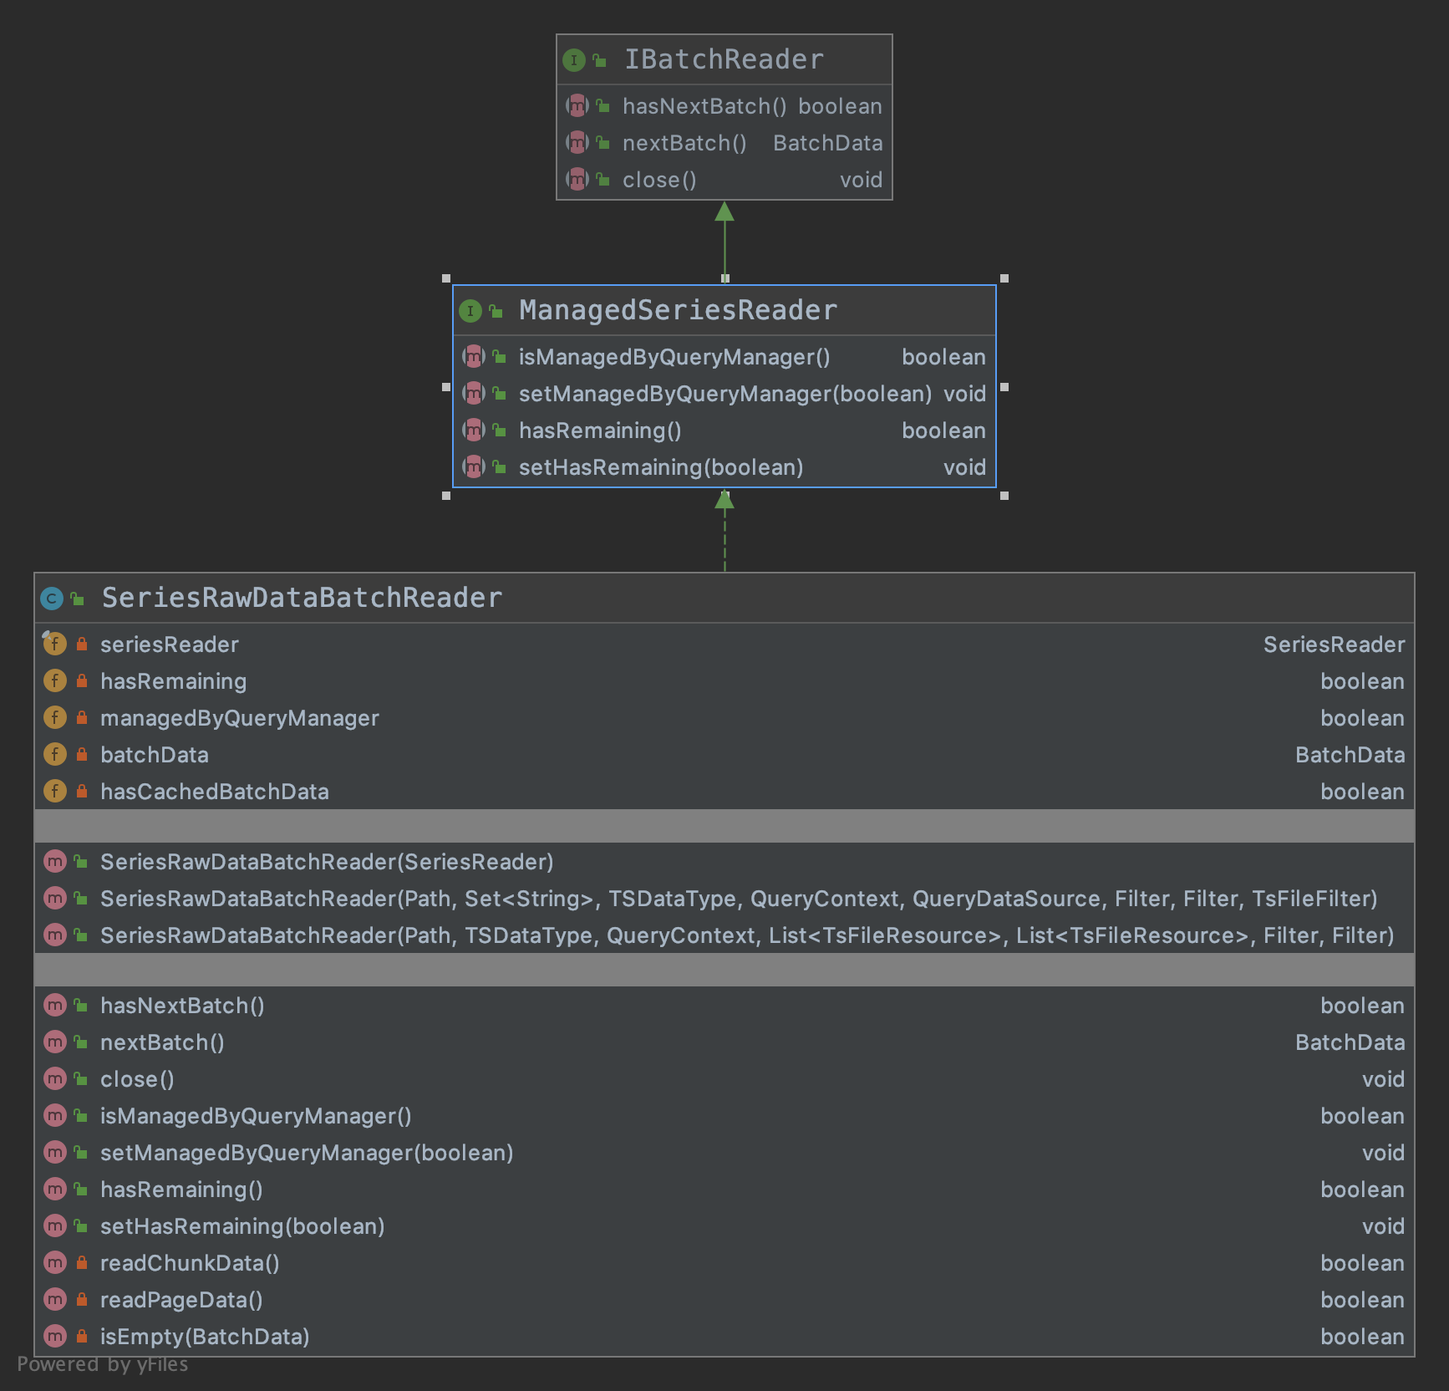Screen dimensions: 1449x1391
Task: Click top-right selection handle of ManagedSeriesReader node
Action: 1004,278
